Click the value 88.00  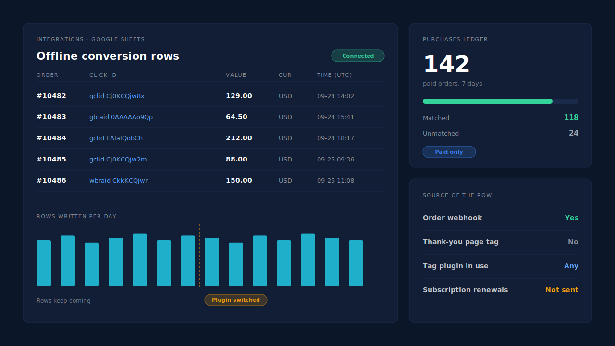pos(236,160)
